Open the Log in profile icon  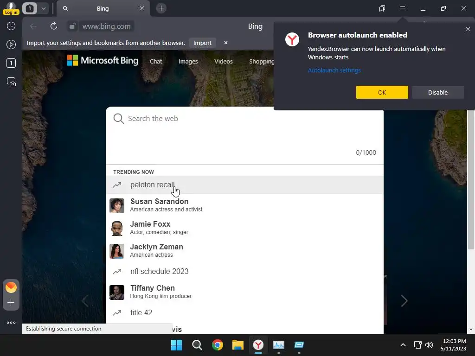click(x=11, y=8)
